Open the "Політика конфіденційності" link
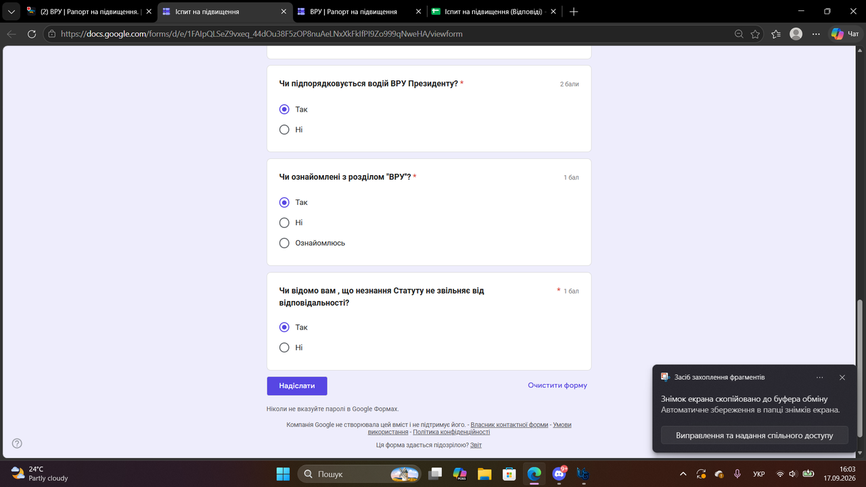866x487 pixels. (x=451, y=432)
